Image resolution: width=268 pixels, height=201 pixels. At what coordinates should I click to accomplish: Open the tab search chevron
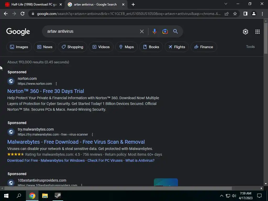(226, 4)
